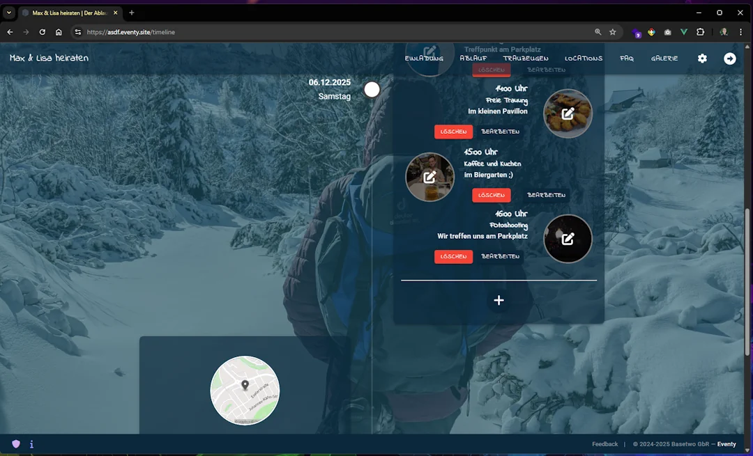This screenshot has height=456, width=753.
Task: Click the '16:00 Uhr' time label
Action: coord(511,214)
